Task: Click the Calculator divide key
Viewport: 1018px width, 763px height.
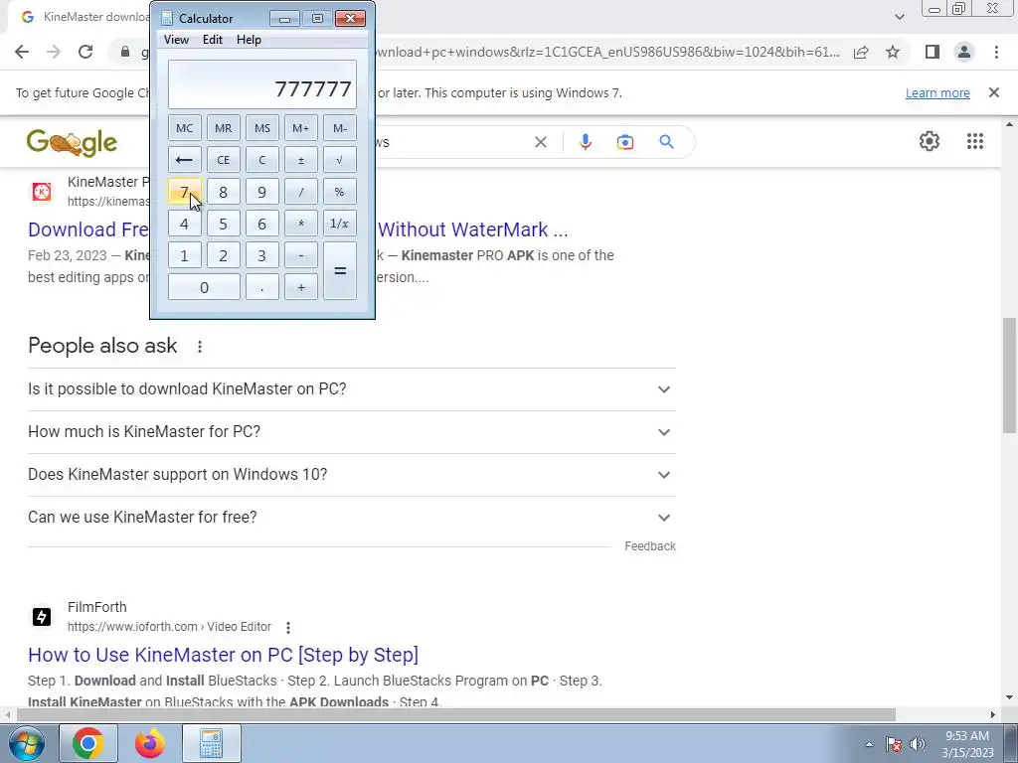Action: 300,192
